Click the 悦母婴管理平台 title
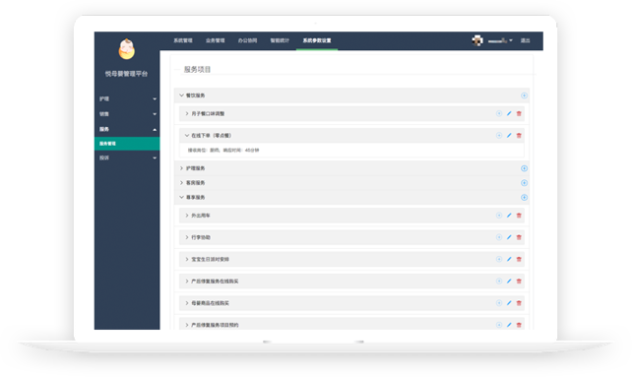This screenshot has width=632, height=377. [127, 74]
